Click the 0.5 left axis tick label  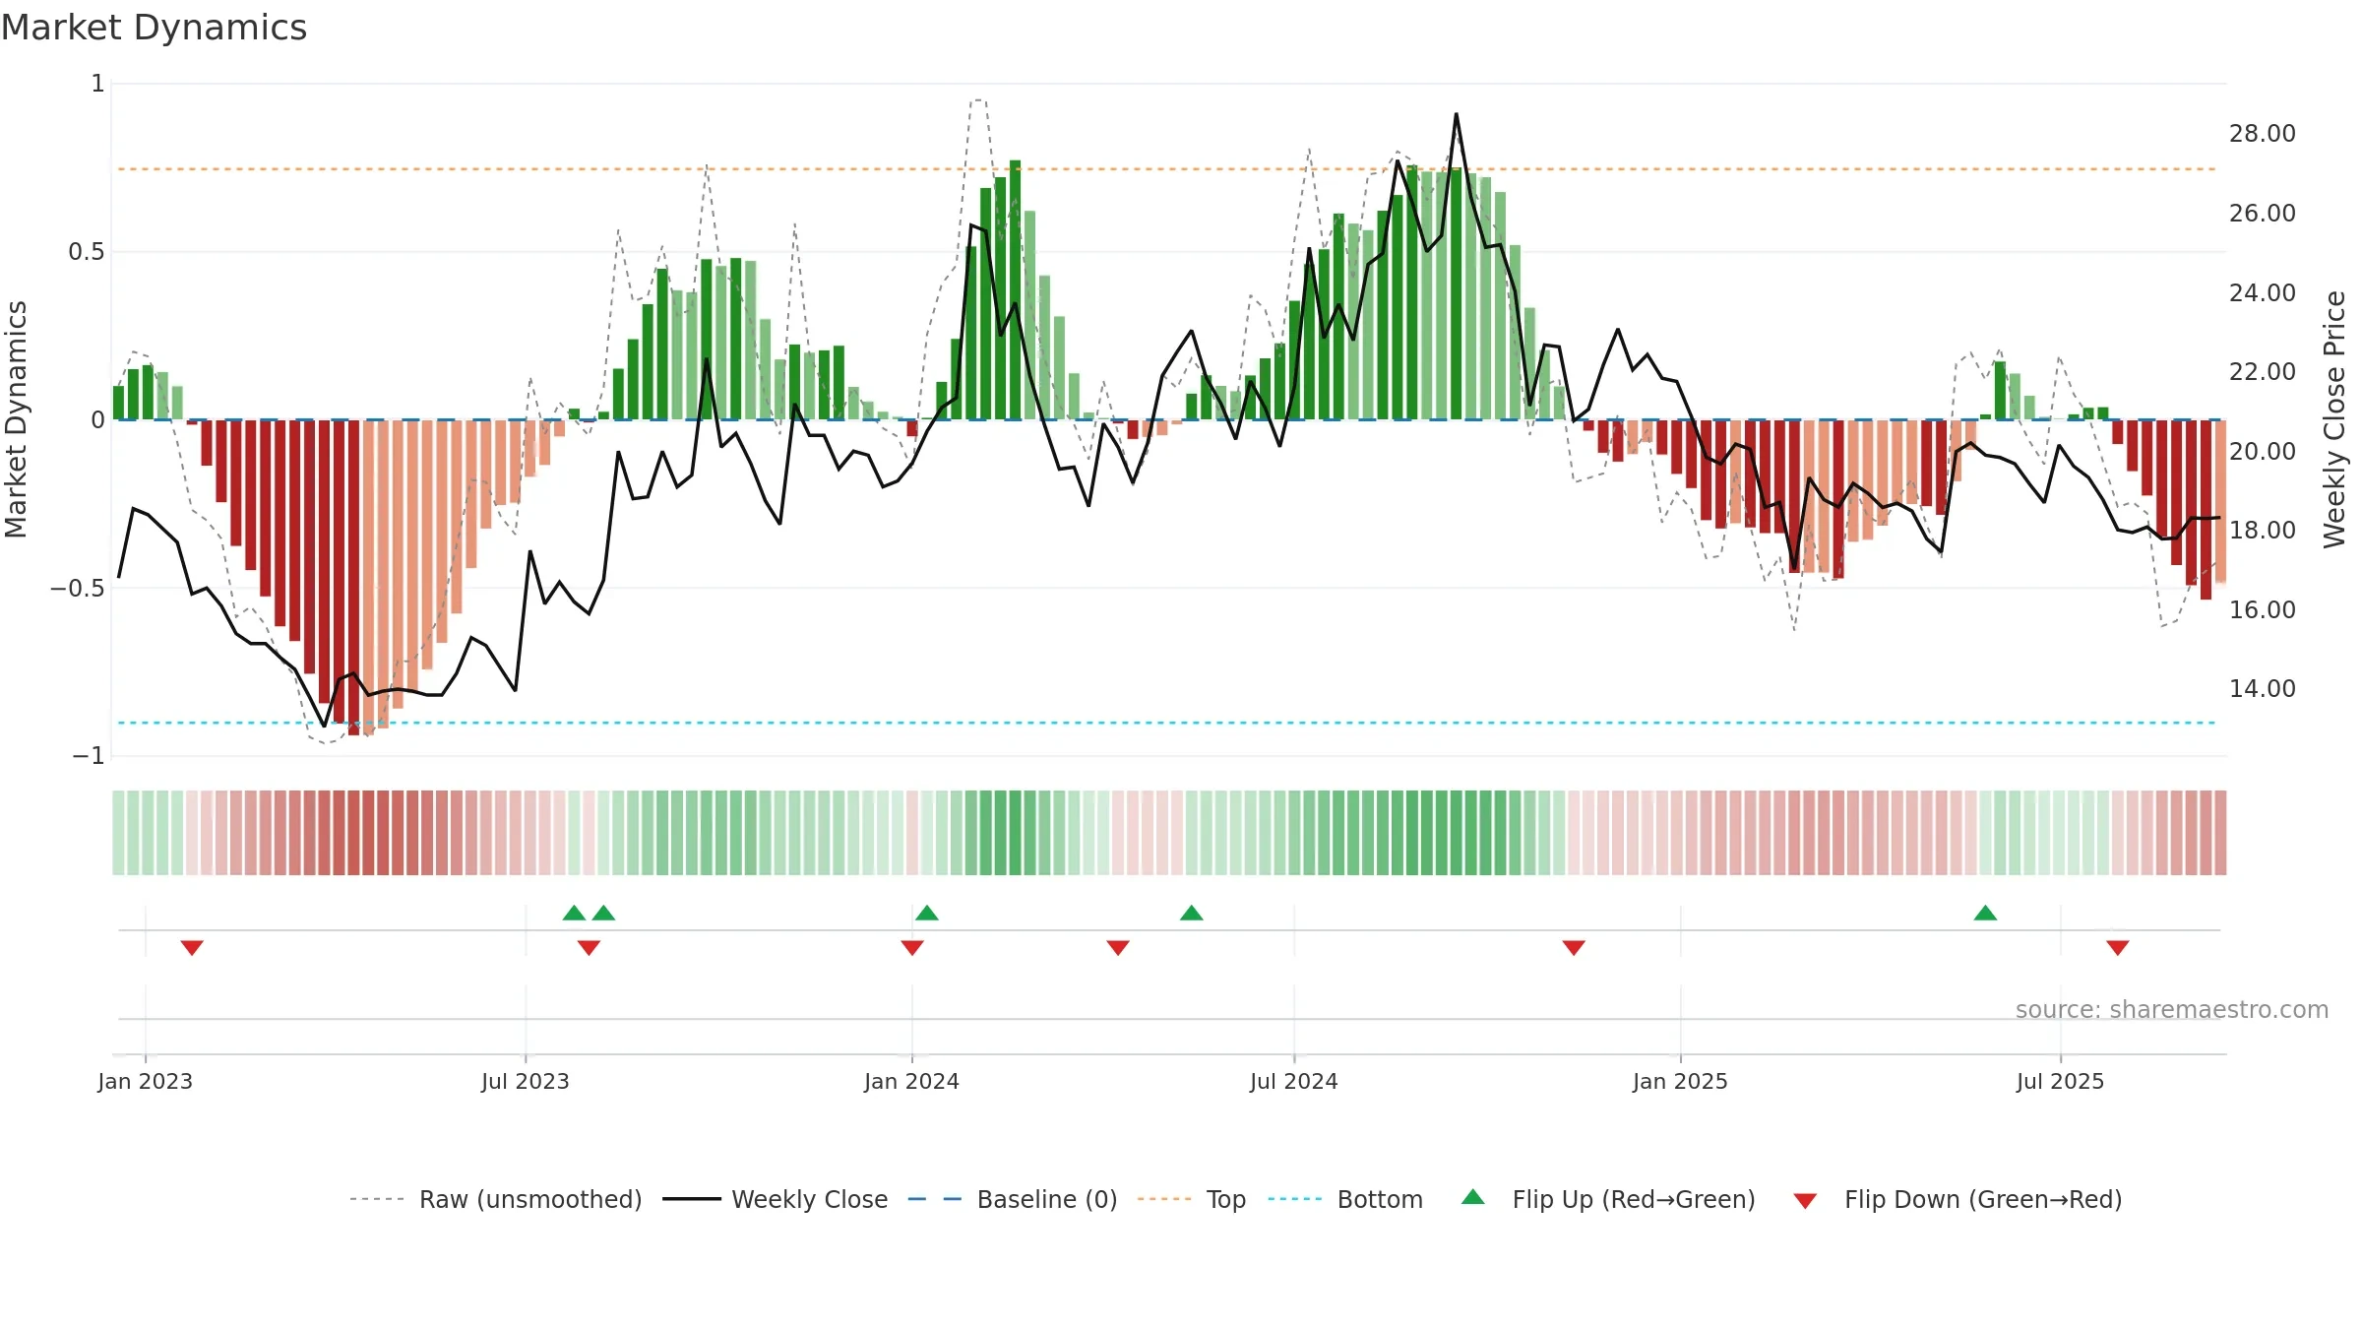[87, 252]
